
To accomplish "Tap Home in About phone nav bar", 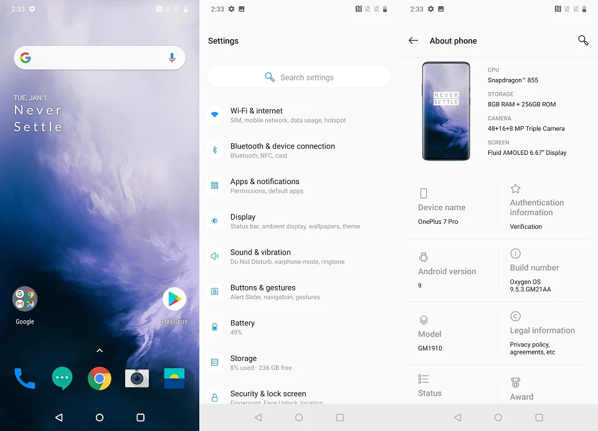I will click(498, 417).
